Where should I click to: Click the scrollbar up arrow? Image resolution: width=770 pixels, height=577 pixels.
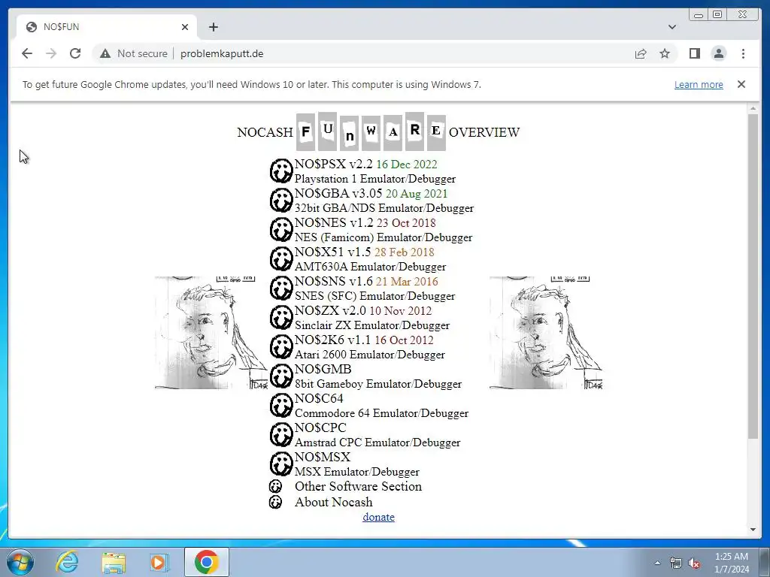(x=753, y=108)
